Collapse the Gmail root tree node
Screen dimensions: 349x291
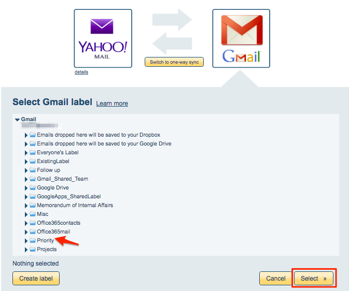[x=17, y=120]
